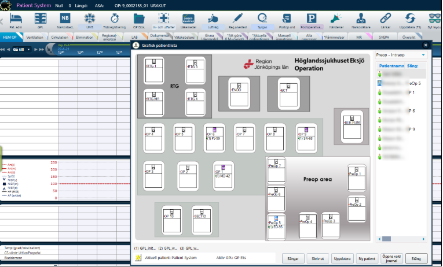Click the patient list horizontal scrollbar
Image resolution: width=443 pixels, height=267 pixels.
(x=400, y=238)
